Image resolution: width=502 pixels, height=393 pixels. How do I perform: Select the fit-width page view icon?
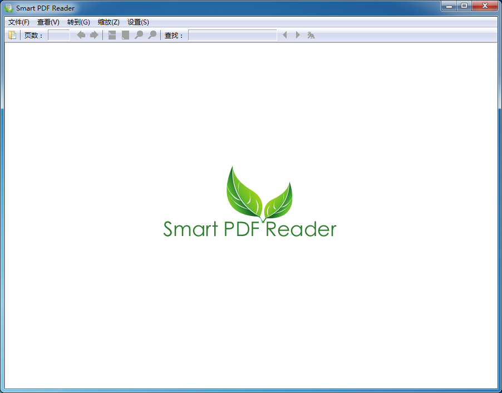[111, 35]
